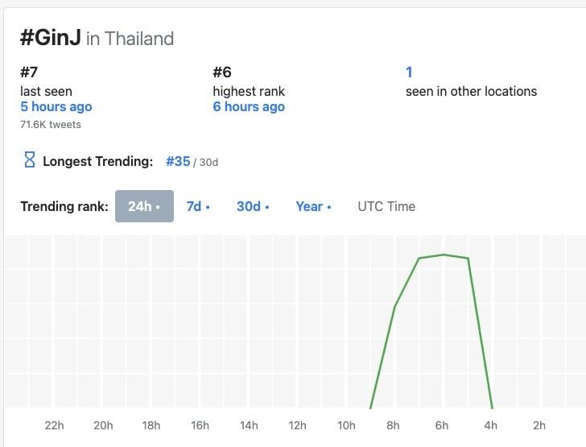The width and height of the screenshot is (586, 447).
Task: Click the '1' other locations link
Action: [x=409, y=72]
